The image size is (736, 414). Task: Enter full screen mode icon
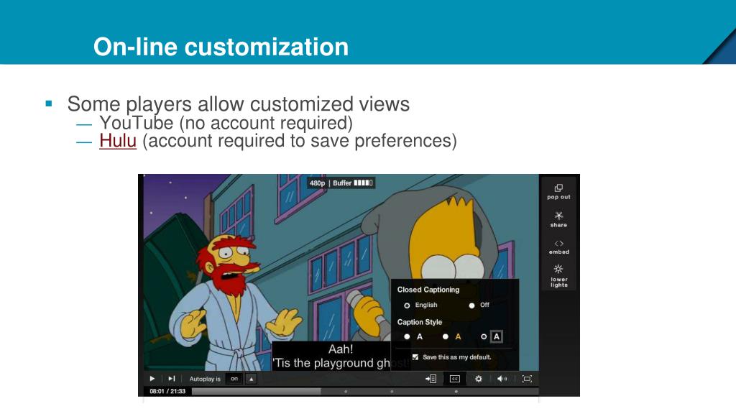[527, 379]
